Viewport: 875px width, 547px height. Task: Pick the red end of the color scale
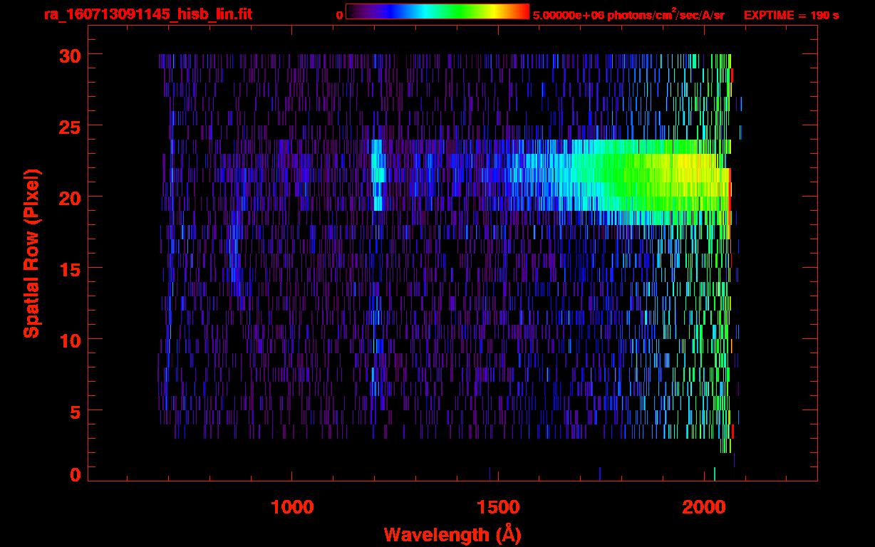click(x=524, y=11)
